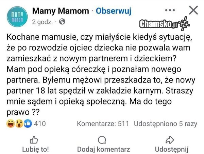
Task: Click the globe public-audience icon
Action: pyautogui.click(x=62, y=22)
